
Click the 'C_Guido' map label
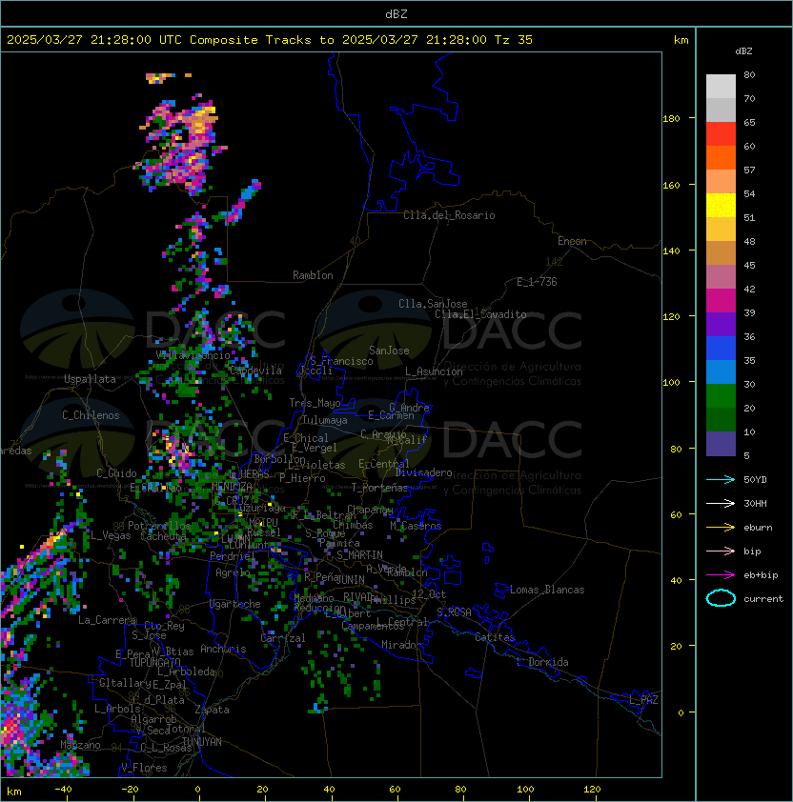pyautogui.click(x=116, y=473)
